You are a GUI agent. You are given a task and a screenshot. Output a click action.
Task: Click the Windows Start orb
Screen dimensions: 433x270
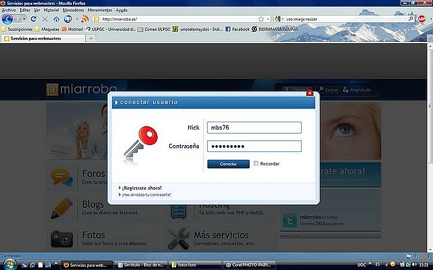[x=9, y=265]
